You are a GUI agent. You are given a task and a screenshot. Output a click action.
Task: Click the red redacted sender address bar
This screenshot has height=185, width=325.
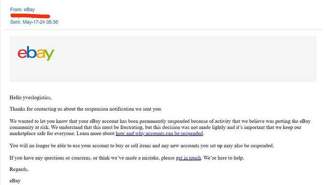(30, 16)
